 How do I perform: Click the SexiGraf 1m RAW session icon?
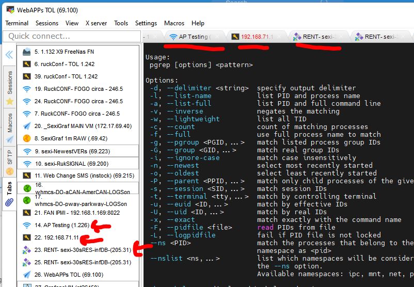click(27, 138)
